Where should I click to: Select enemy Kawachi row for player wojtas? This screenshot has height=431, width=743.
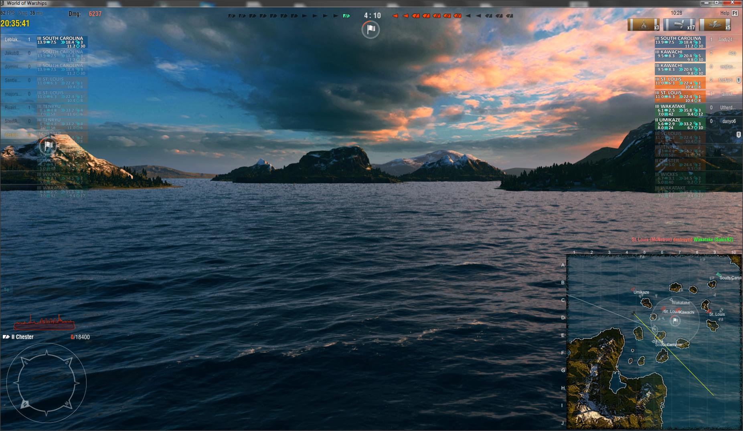pos(698,69)
